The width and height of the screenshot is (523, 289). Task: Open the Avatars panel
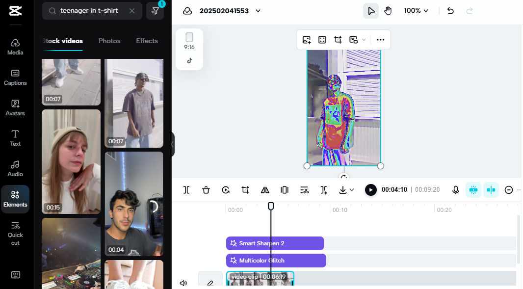pyautogui.click(x=15, y=108)
